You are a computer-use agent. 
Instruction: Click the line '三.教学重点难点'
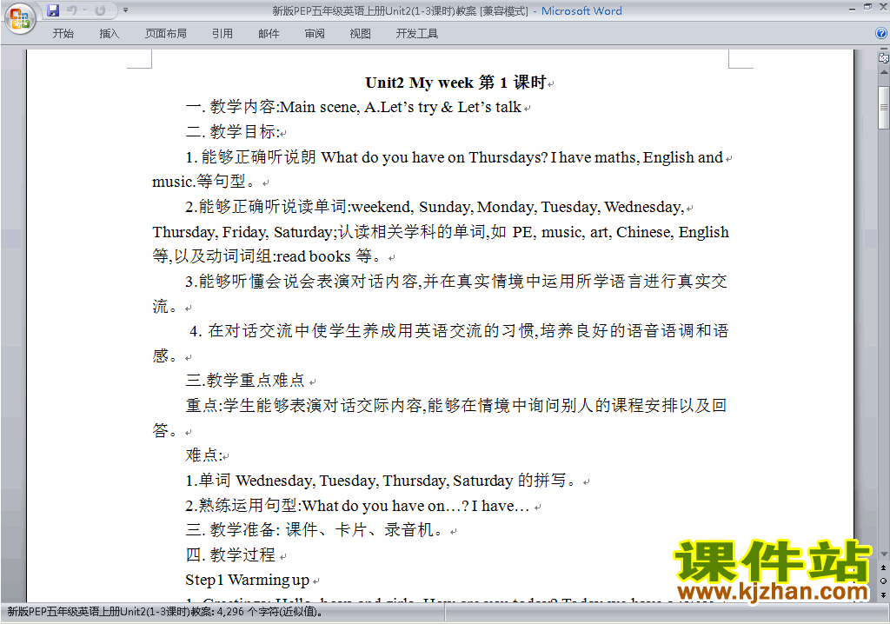(245, 381)
